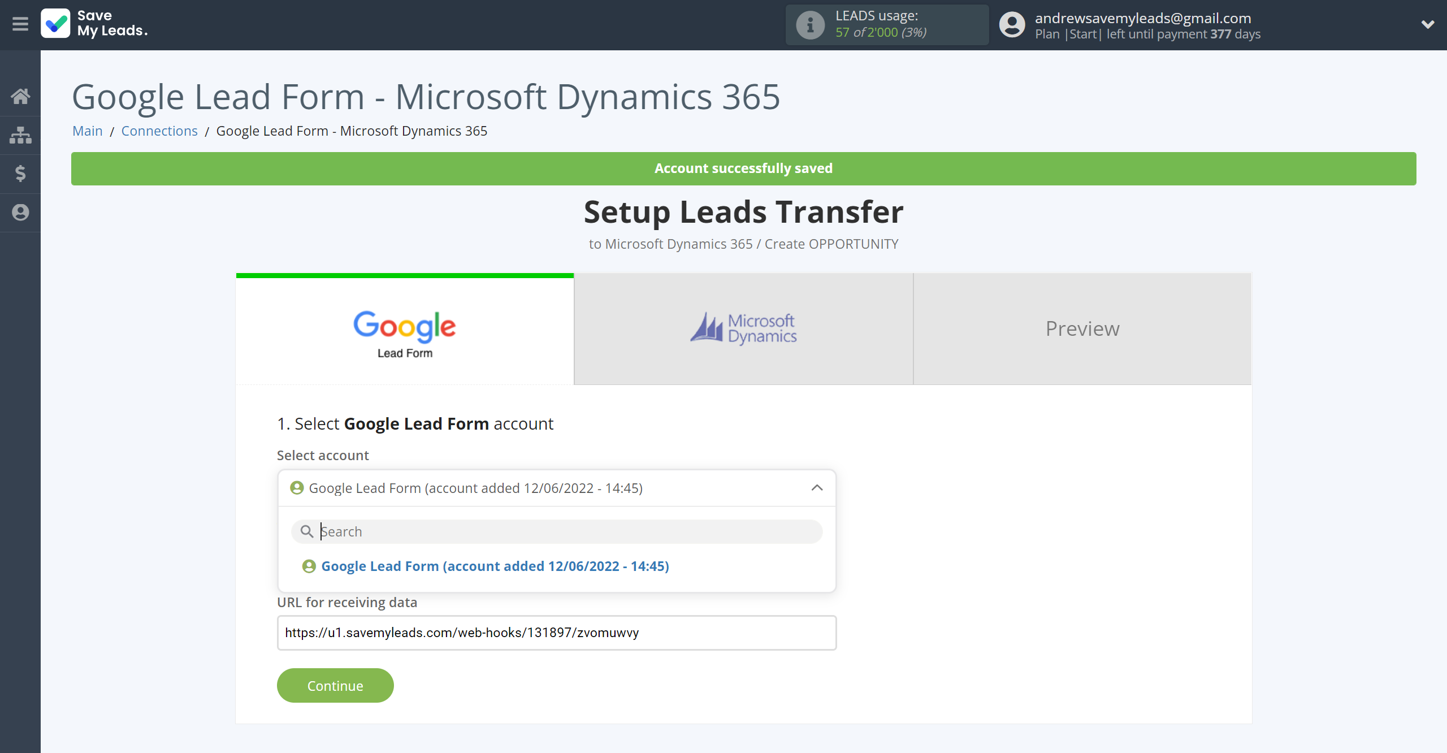
Task: Click the Connections breadcrumb link
Action: click(159, 130)
